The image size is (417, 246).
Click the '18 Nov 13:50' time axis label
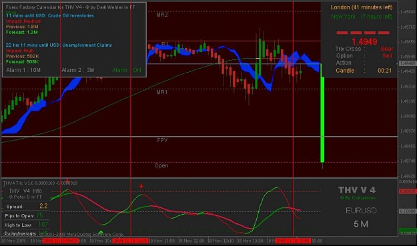(x=250, y=241)
